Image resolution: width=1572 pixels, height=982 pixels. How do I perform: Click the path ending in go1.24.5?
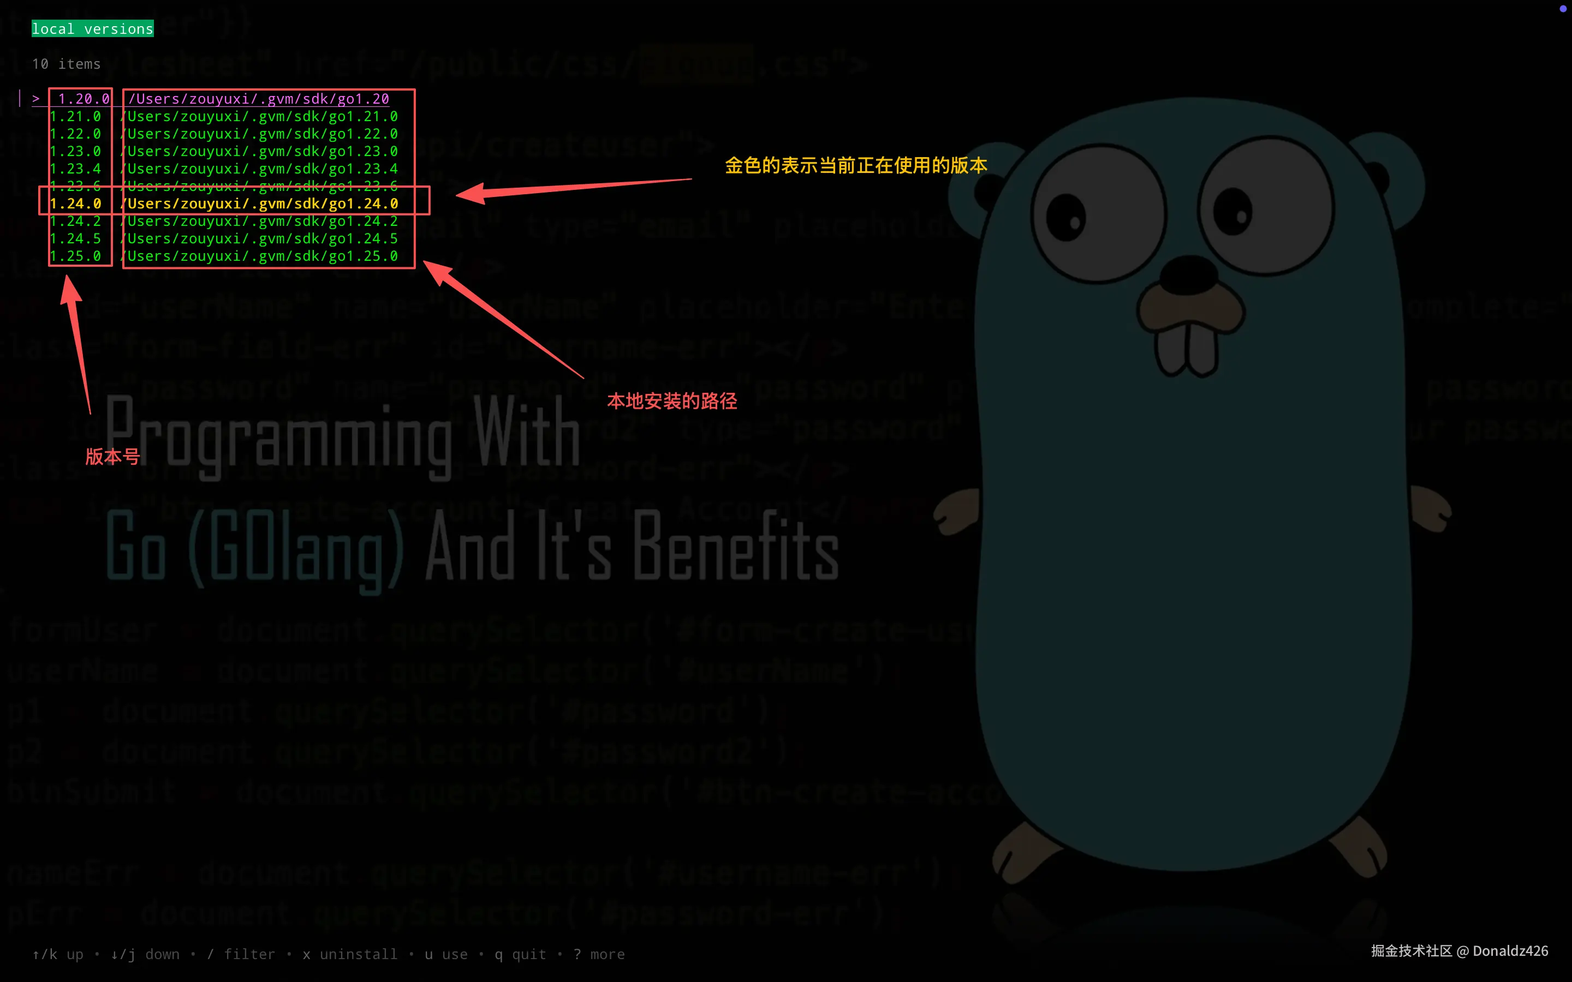point(259,239)
